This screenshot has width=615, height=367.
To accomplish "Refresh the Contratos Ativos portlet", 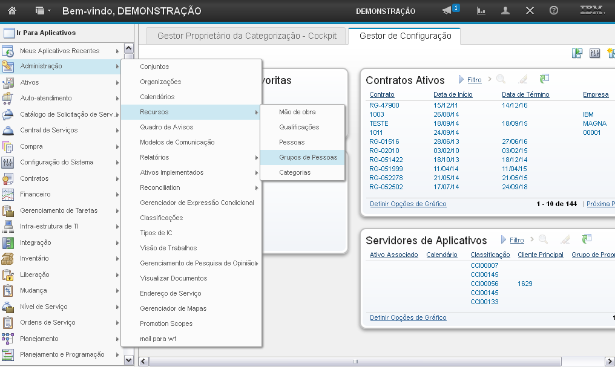I will click(x=545, y=79).
